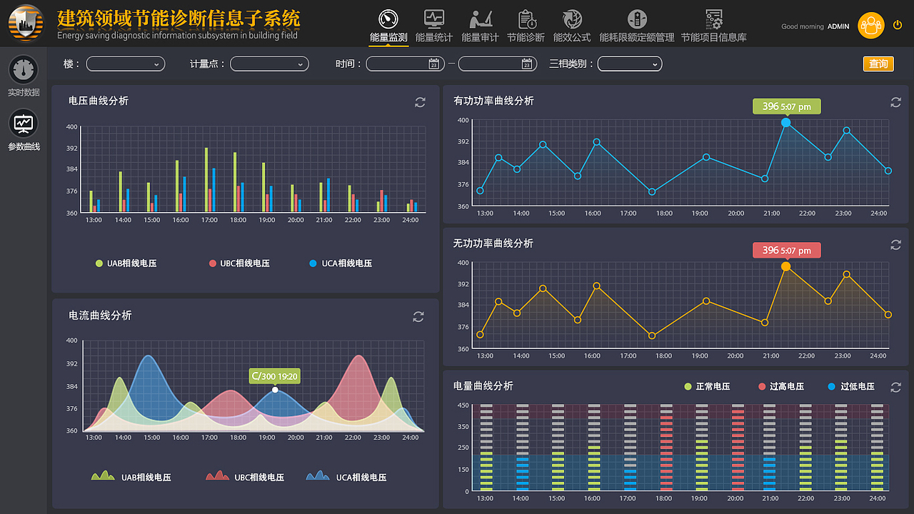Open the 能量统计 monitor icon

click(x=434, y=19)
